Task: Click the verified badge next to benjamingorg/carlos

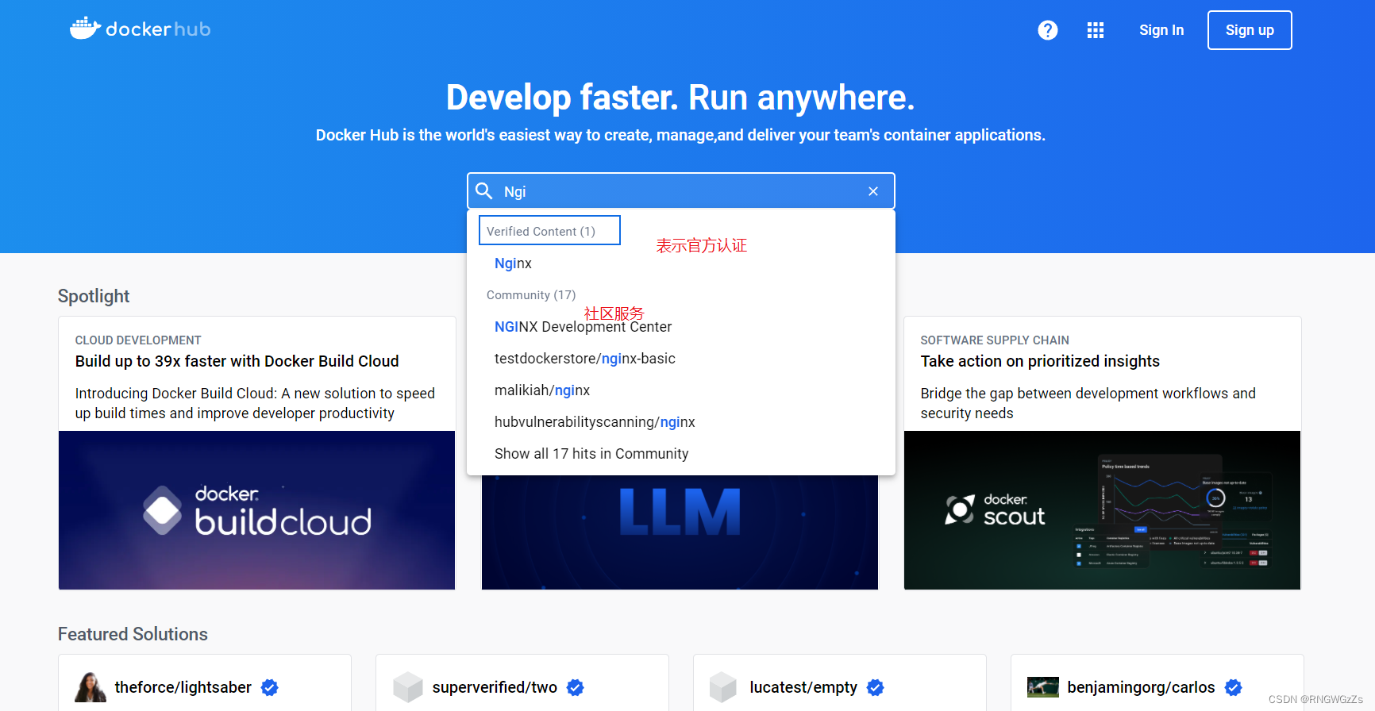Action: click(1234, 687)
